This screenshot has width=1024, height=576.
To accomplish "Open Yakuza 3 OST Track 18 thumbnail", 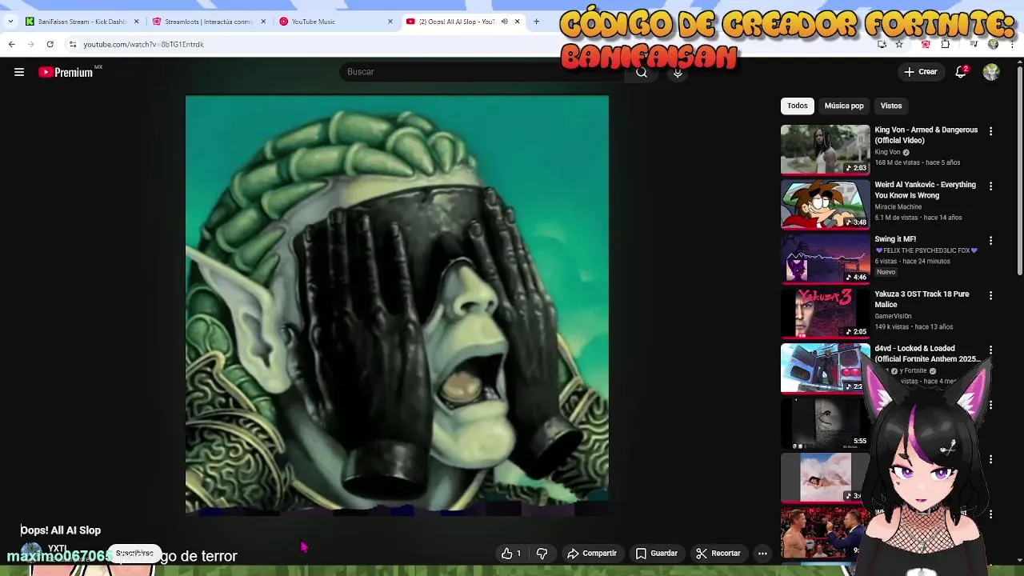I will click(825, 314).
